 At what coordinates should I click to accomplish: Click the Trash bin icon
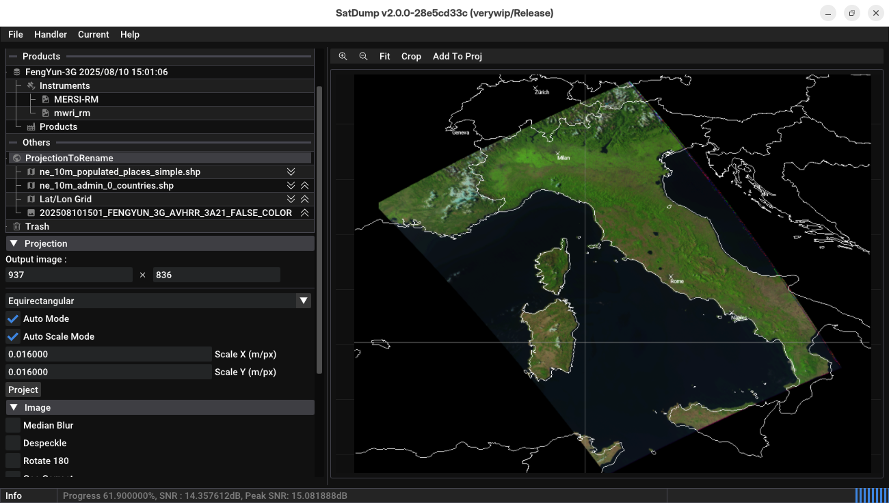17,226
